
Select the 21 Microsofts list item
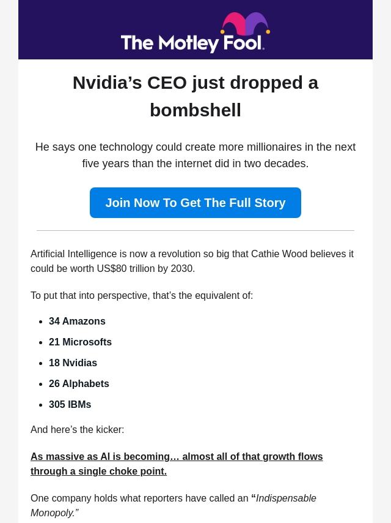80,342
